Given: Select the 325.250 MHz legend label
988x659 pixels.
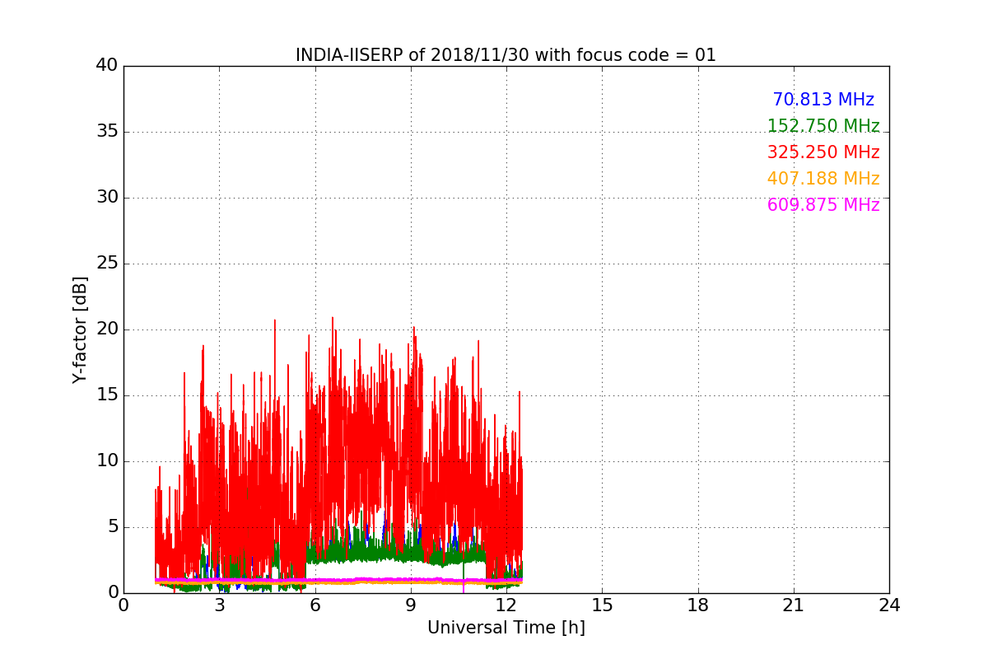Looking at the screenshot, I should 823,152.
